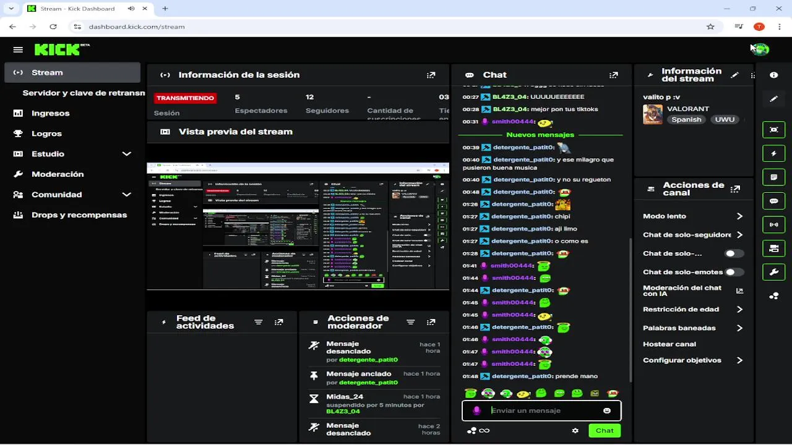Click the UWU stream tag
Screen dimensions: 792x445
click(724, 119)
